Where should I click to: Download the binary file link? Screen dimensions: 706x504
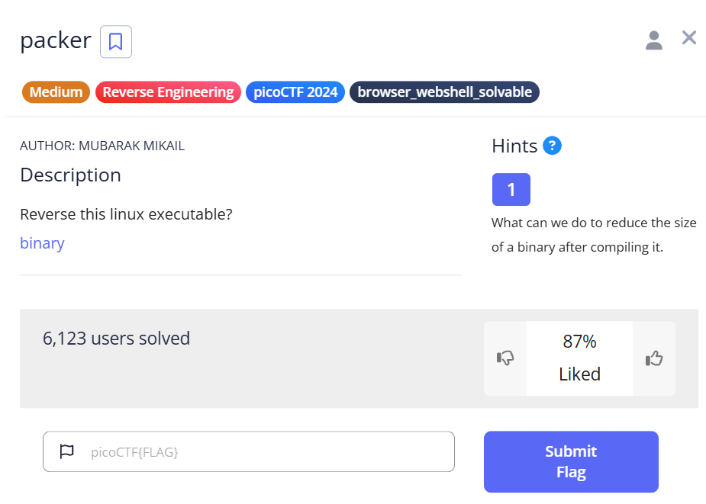(42, 243)
